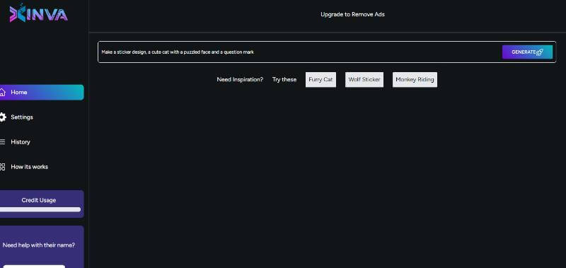Click the Need Inspiration? text
Image resolution: width=566 pixels, height=268 pixels.
[x=240, y=80]
